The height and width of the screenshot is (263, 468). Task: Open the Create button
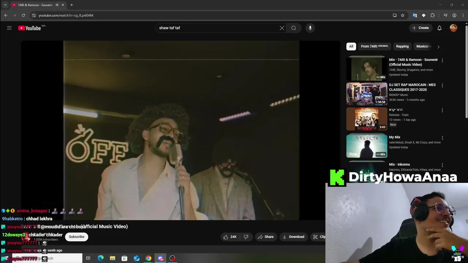[420, 28]
